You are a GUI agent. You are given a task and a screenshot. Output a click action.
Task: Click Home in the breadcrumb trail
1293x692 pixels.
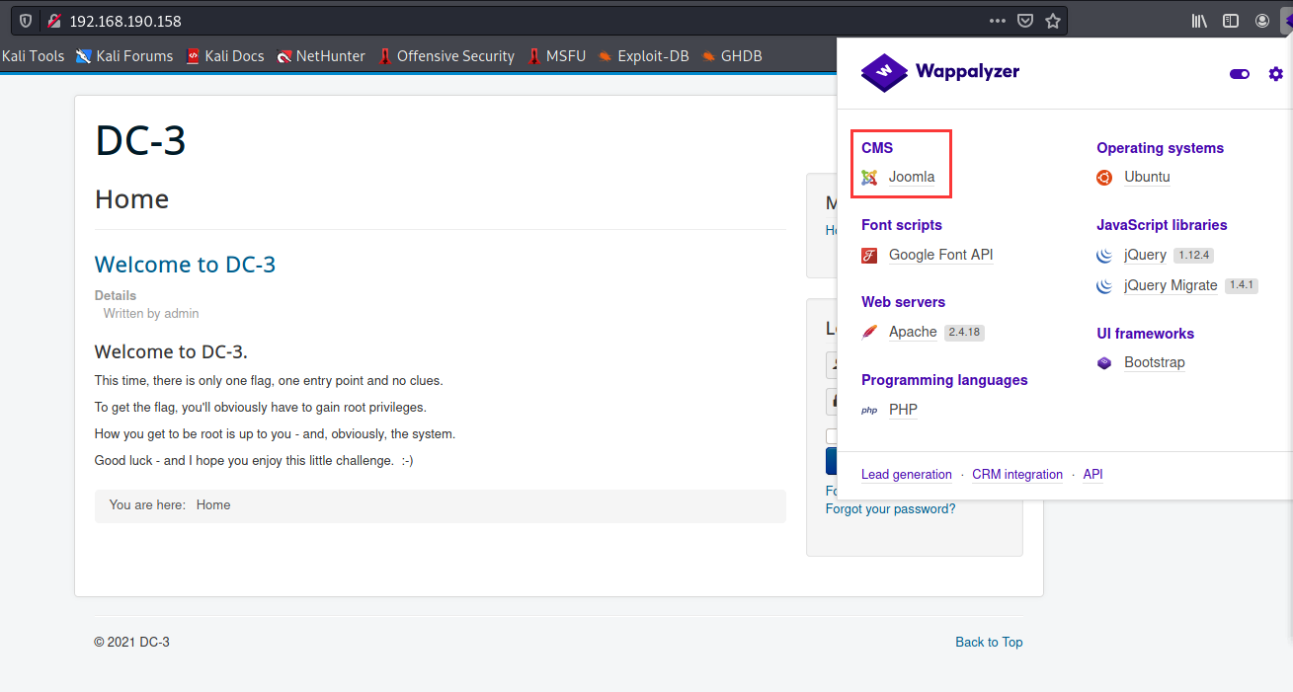click(213, 504)
